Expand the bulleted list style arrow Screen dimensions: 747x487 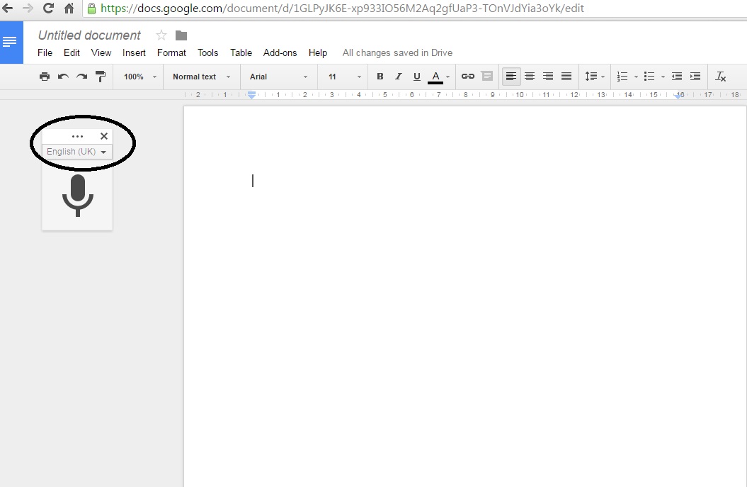point(663,77)
